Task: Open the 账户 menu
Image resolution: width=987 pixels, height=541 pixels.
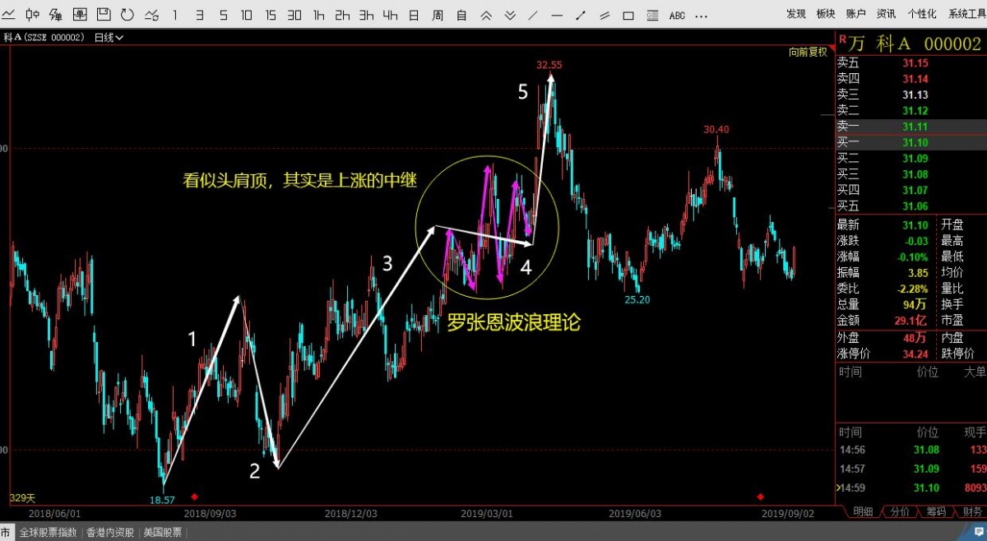Action: 855,14
